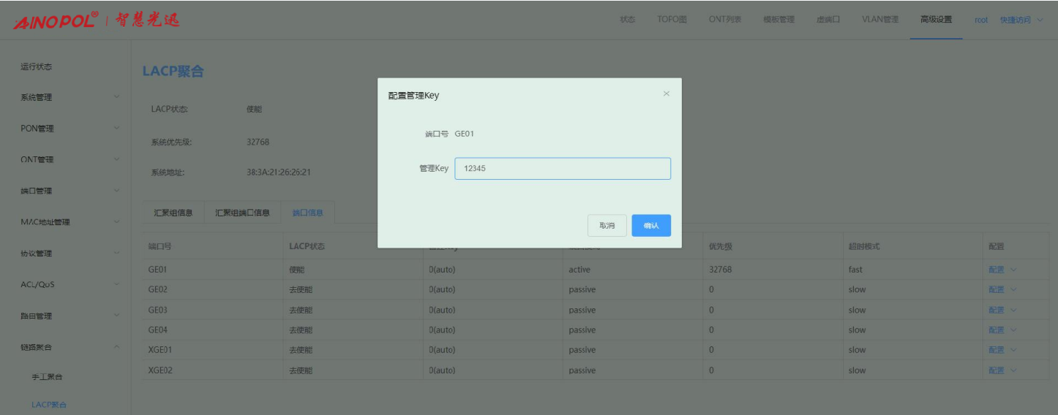
Task: Switch to 汇聚组端口信息 tab
Action: [x=242, y=213]
